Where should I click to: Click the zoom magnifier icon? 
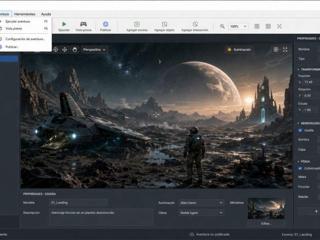(x=222, y=26)
